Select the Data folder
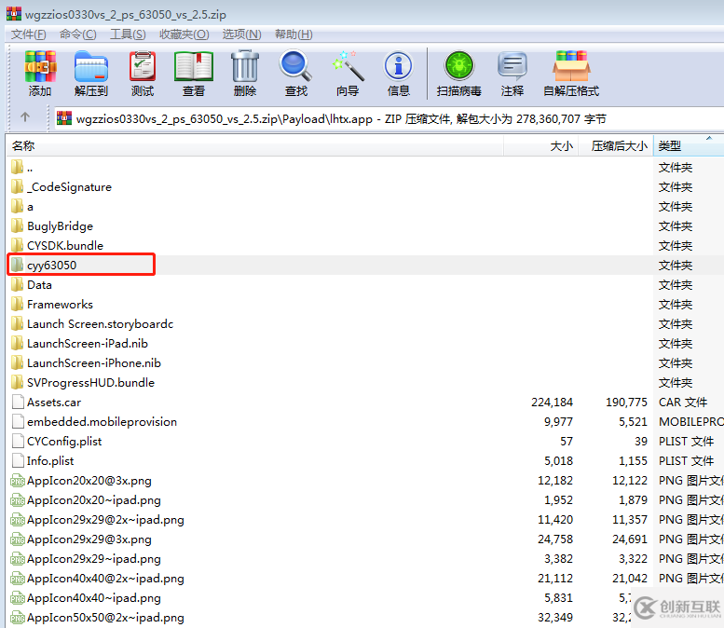Image resolution: width=724 pixels, height=628 pixels. pos(31,284)
